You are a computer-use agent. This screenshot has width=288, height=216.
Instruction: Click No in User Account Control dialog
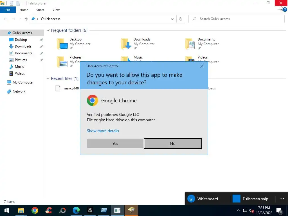tap(173, 143)
